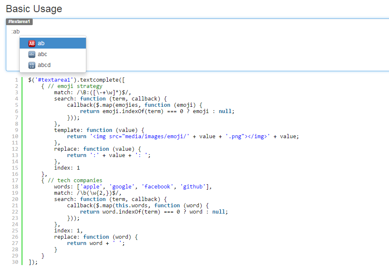
Task: Click the Basic Usage heading
Action: point(34,9)
